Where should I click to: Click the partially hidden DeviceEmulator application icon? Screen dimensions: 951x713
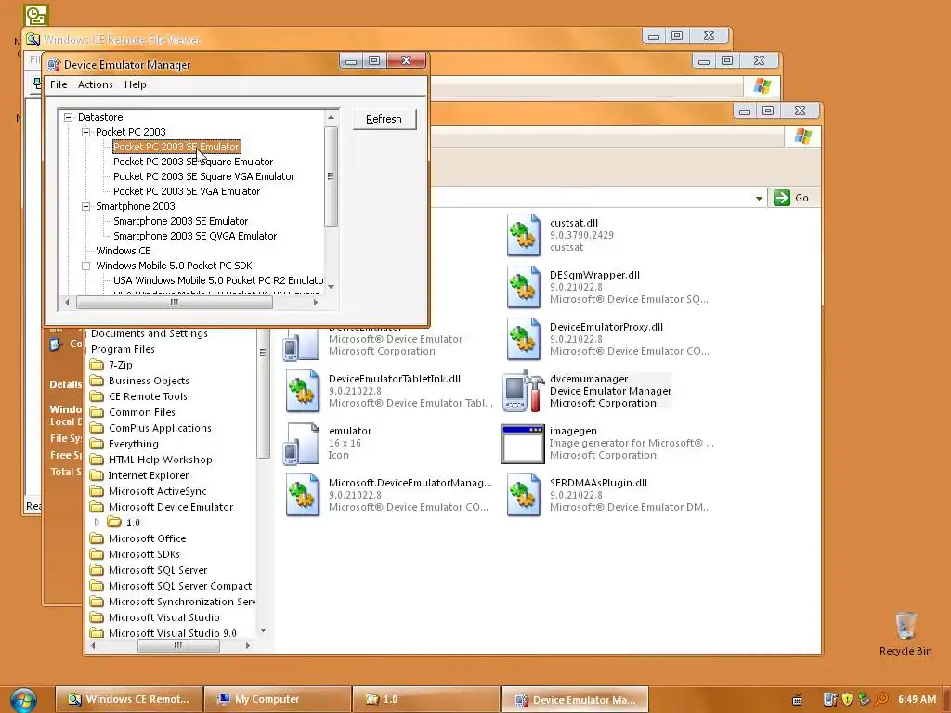(x=302, y=345)
